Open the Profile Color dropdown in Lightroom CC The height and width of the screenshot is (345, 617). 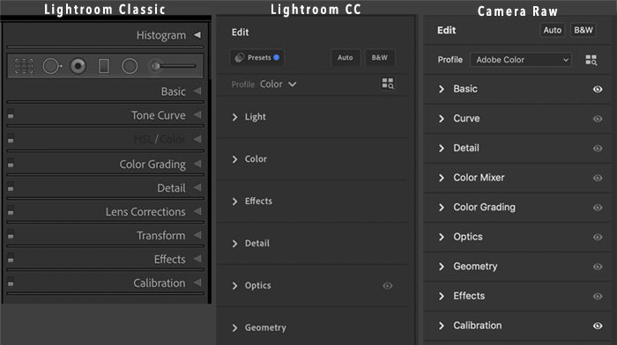(278, 84)
